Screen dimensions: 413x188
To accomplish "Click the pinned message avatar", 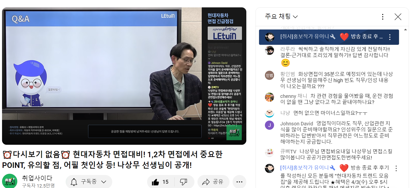I will [x=270, y=37].
